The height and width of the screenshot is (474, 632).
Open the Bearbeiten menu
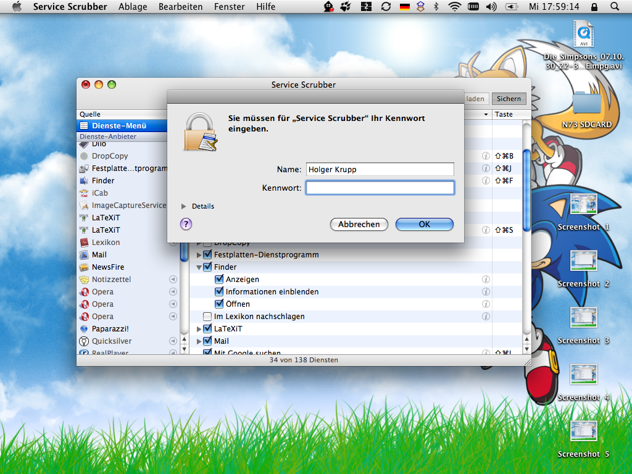(181, 6)
